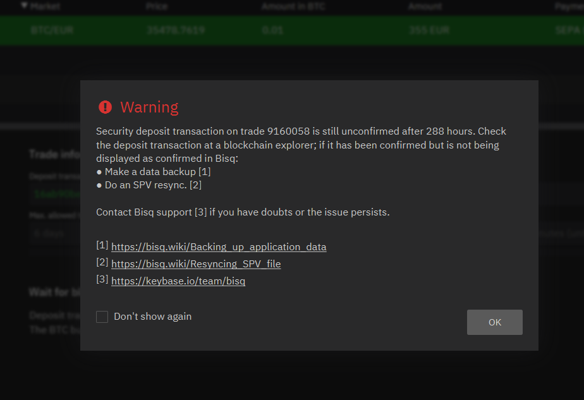Select the BTC/EUR trade row behind the dialog
Image resolution: width=584 pixels, height=400 pixels.
tap(292, 30)
